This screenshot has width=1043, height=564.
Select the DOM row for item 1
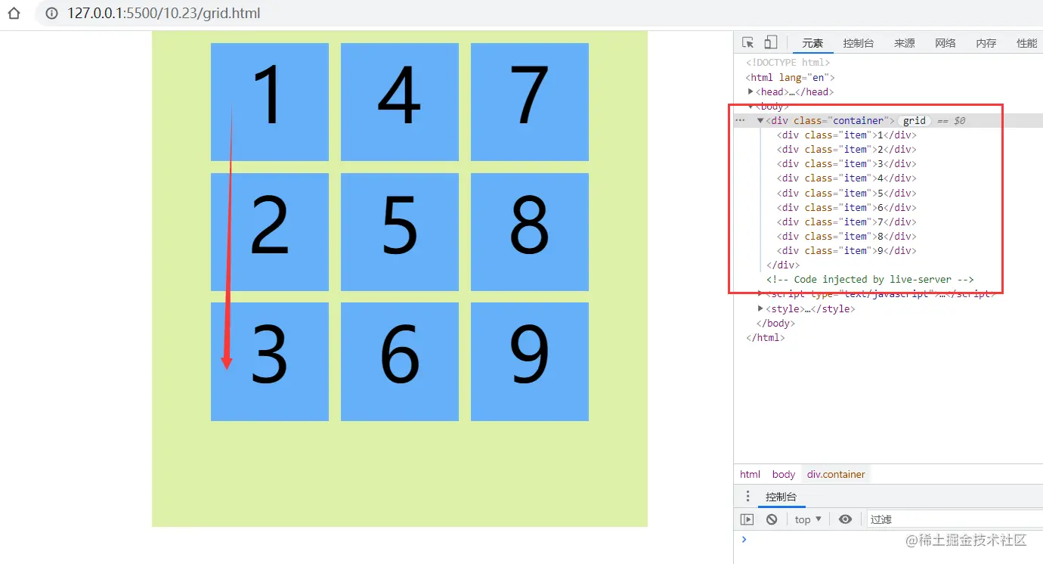point(846,135)
